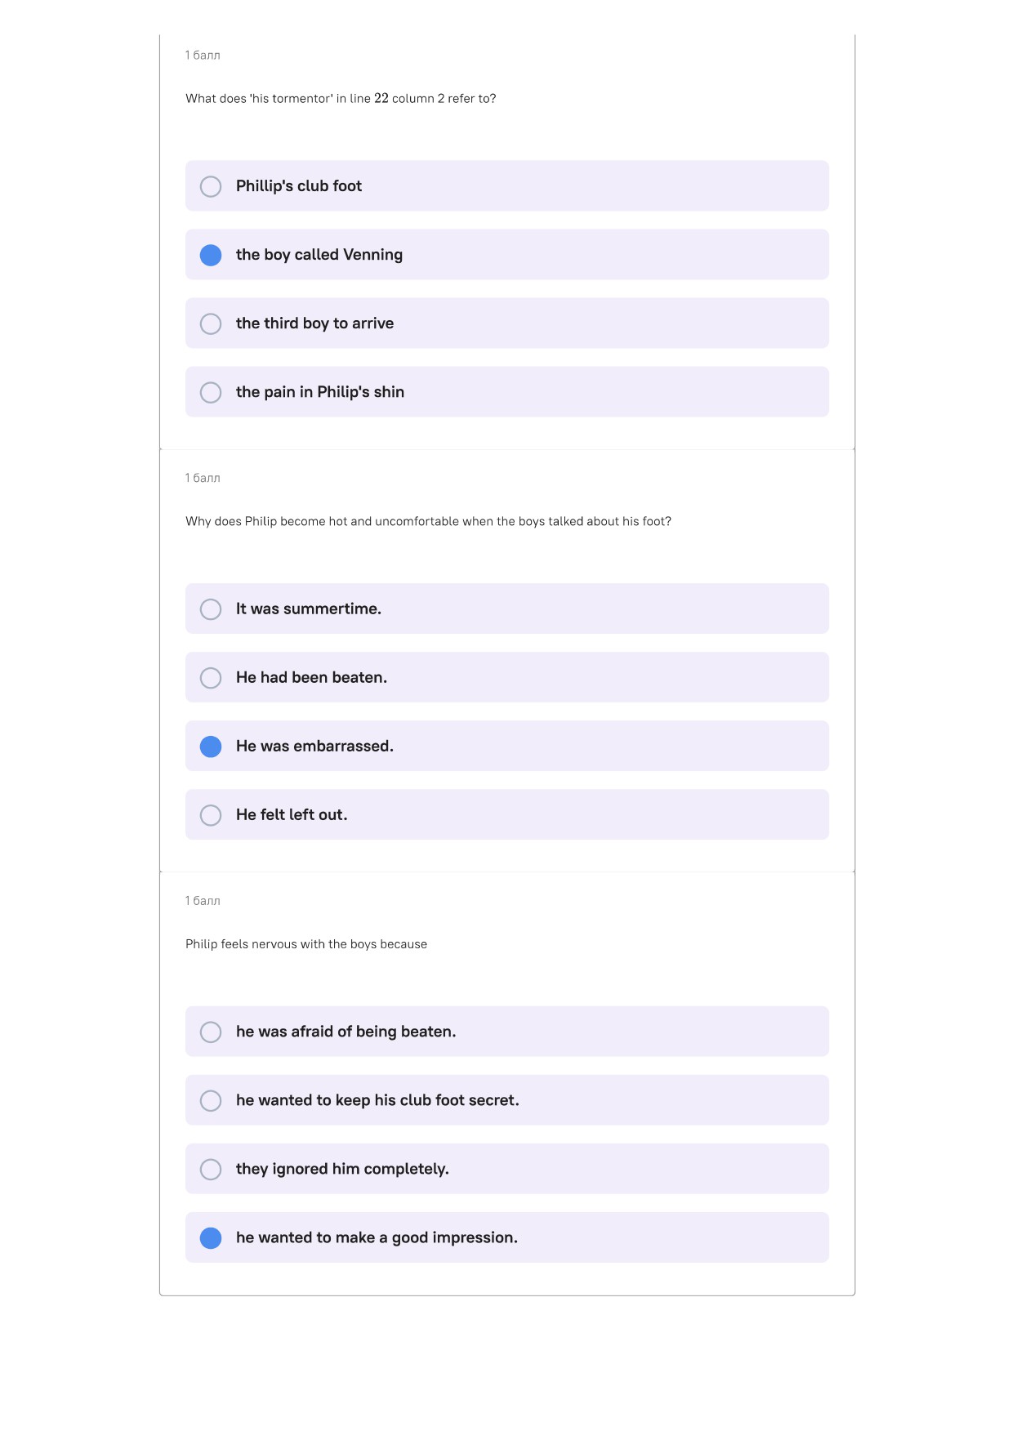Pick "they ignored him completely." option

[x=211, y=1169]
